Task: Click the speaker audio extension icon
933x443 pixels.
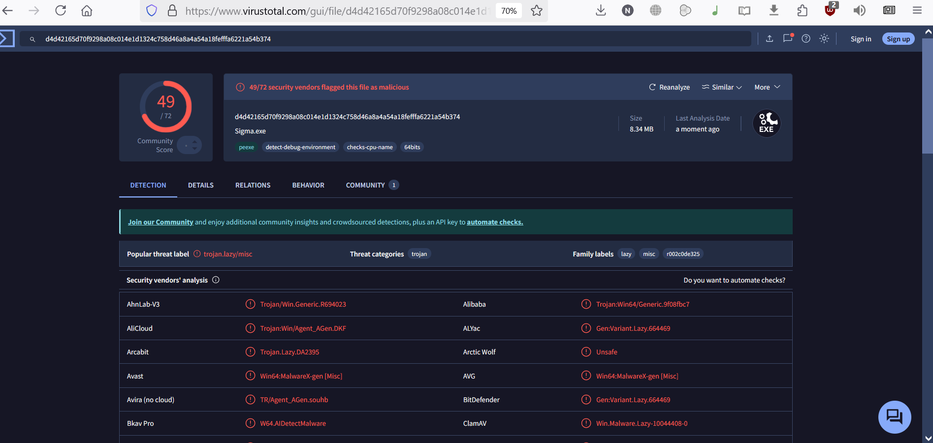Action: [860, 10]
